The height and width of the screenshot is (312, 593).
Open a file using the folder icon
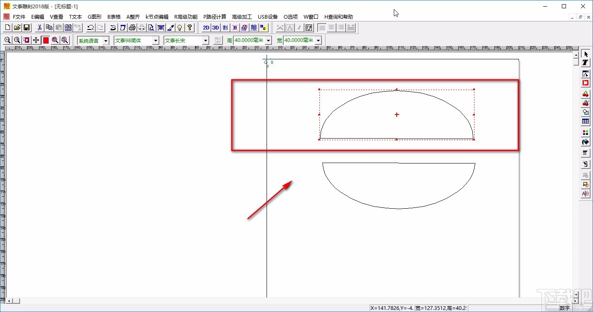pyautogui.click(x=17, y=28)
